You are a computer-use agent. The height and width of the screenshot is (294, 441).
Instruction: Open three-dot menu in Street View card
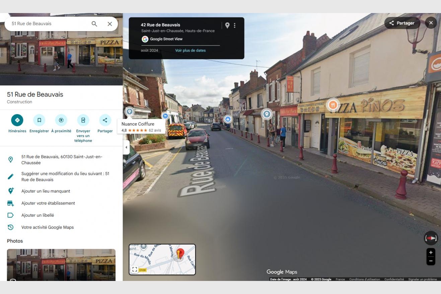[x=234, y=25]
